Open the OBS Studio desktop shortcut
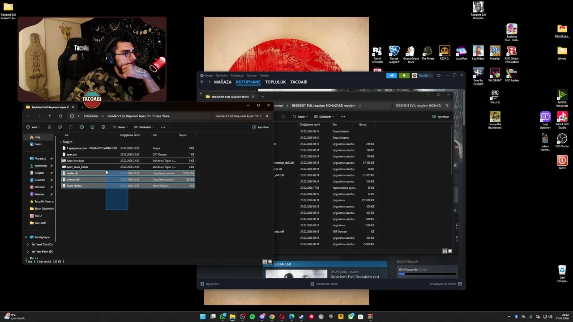The image size is (573, 322). [x=562, y=141]
